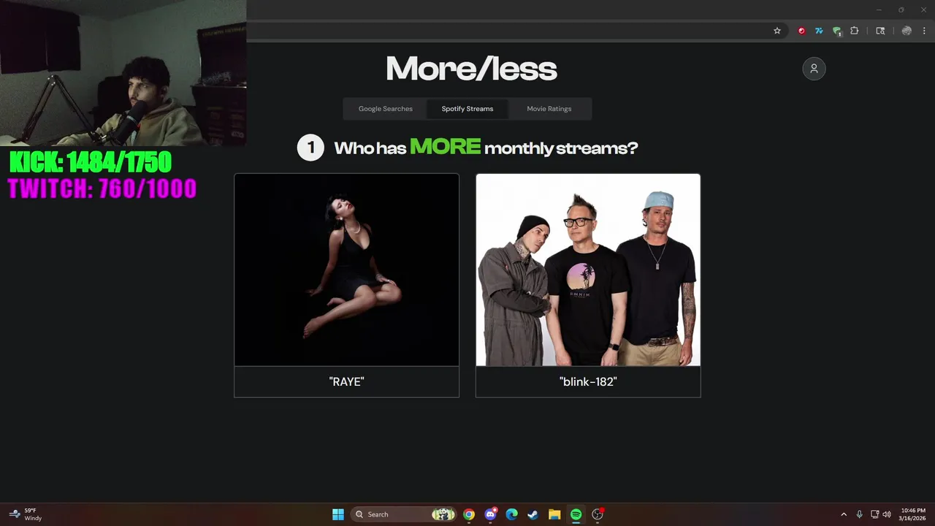The width and height of the screenshot is (935, 526).
Task: Open the Windows Start menu
Action: (338, 514)
